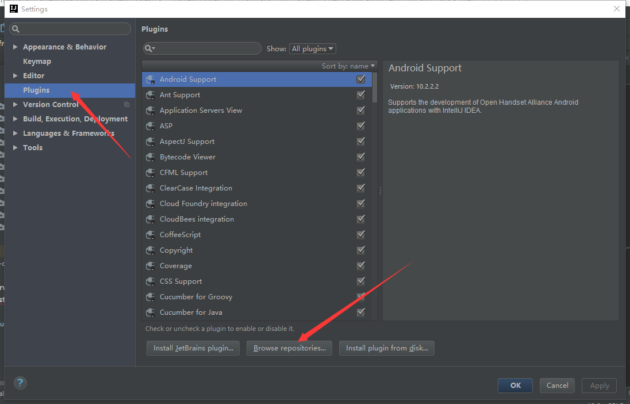Click the Cloud Foundry integration plugin icon

pos(150,204)
